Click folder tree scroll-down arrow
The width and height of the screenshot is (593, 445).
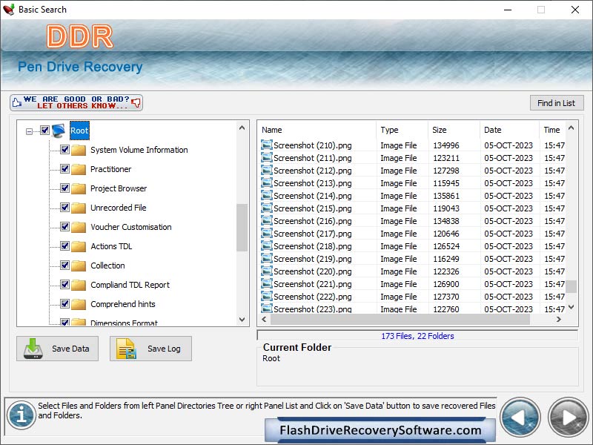[242, 320]
